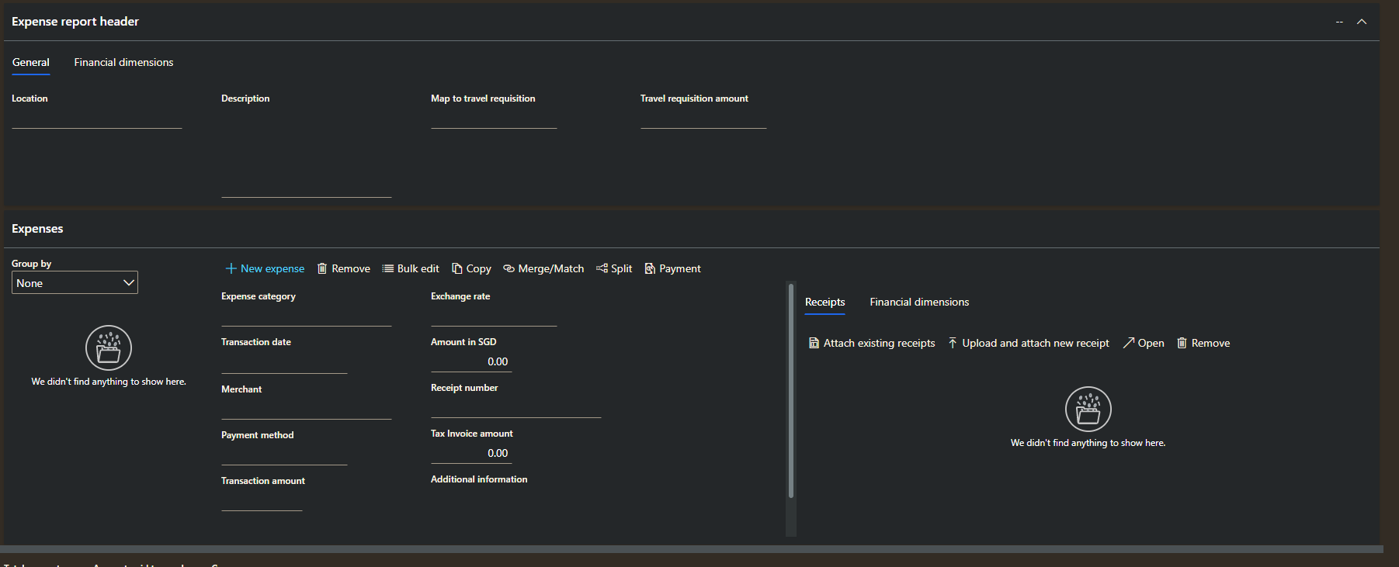Click the Attach existing receipts icon
The image size is (1399, 567).
814,343
